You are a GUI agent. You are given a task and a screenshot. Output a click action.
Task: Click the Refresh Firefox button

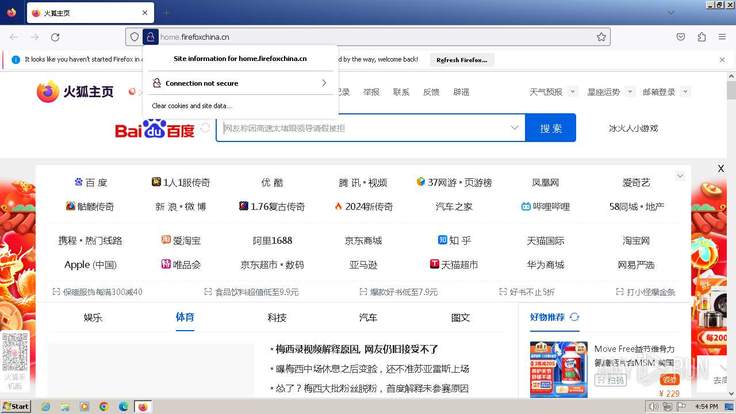pyautogui.click(x=462, y=60)
